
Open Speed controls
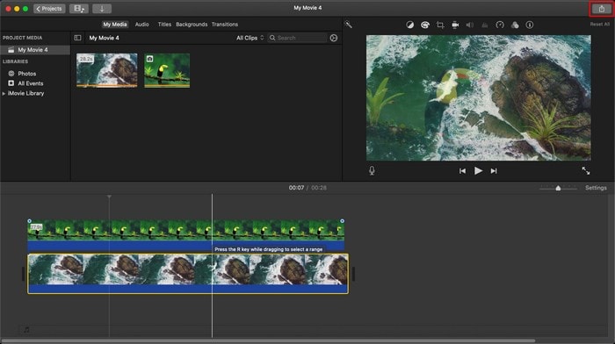500,25
